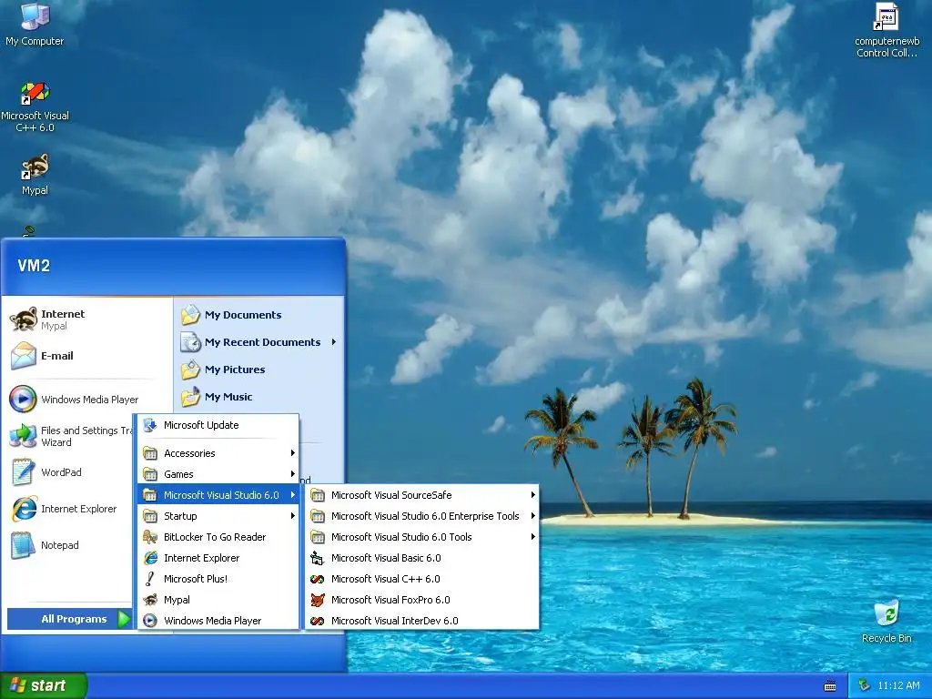Click the highlighted Microsoft Visual Studio 6.0 folder
The height and width of the screenshot is (699, 932).
218,495
